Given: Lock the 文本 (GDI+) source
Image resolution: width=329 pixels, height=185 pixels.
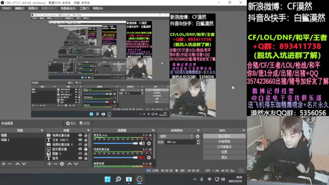Looking at the screenshot, I should pos(86,140).
